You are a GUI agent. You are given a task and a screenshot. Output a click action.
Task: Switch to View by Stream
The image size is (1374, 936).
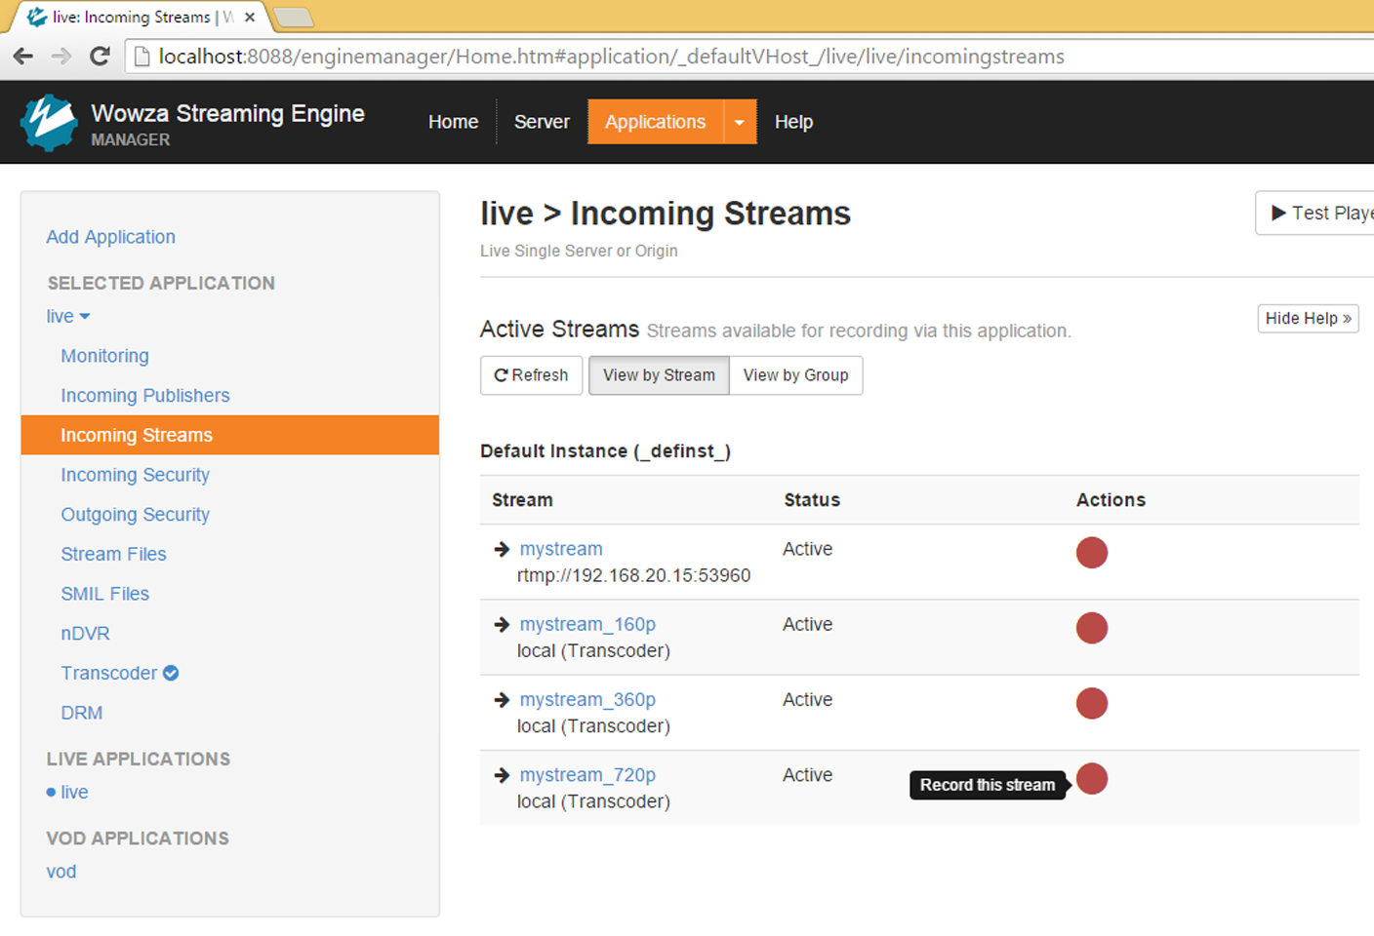[x=659, y=375]
